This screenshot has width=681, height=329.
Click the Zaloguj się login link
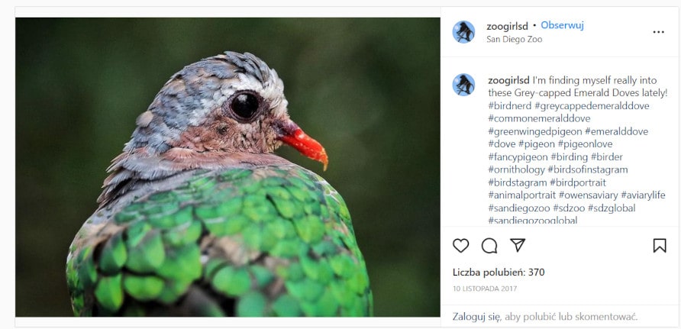point(477,316)
